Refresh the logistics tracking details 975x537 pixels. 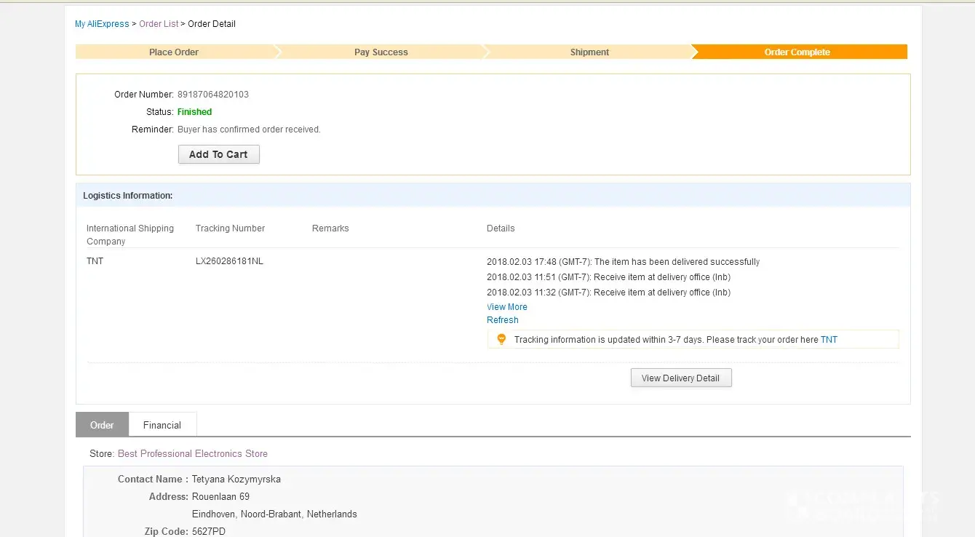503,320
